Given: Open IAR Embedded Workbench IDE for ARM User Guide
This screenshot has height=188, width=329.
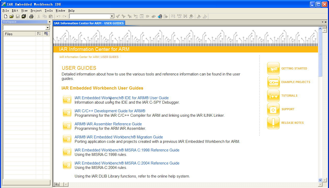Looking at the screenshot, I should click(x=122, y=98).
